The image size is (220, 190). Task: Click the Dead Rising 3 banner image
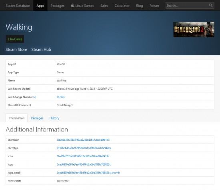click(x=194, y=30)
